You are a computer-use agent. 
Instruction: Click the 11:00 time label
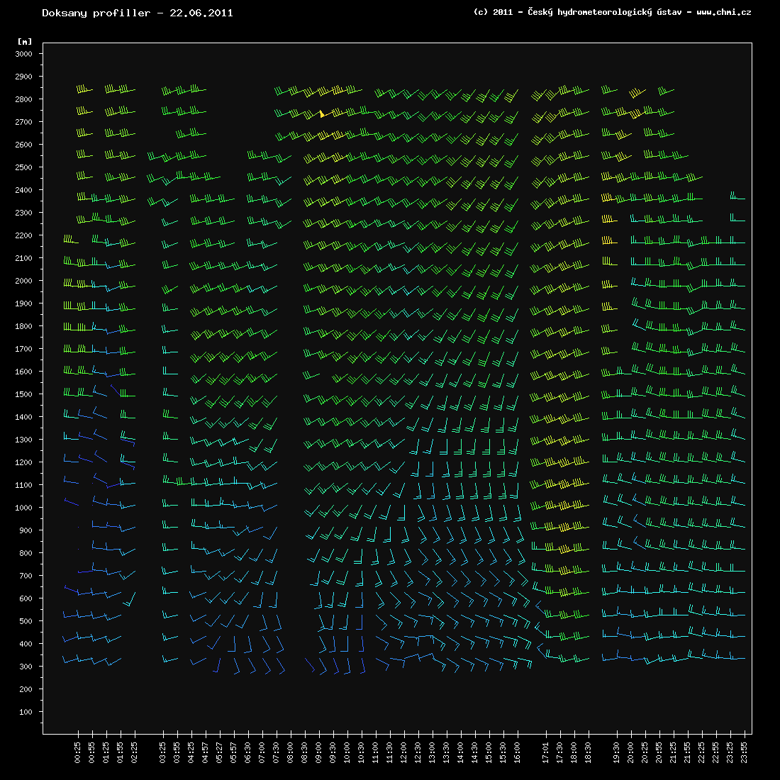[376, 752]
